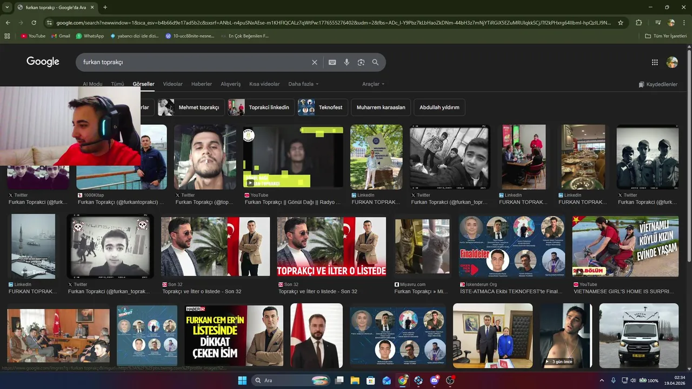The width and height of the screenshot is (692, 389).
Task: Open the İSTE-ATMACA Ekibi TEKNOFEST result
Action: (x=511, y=246)
